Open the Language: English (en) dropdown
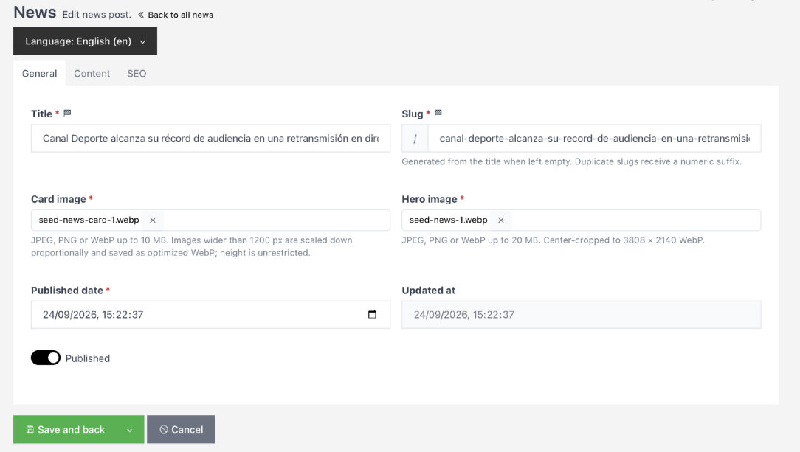This screenshot has height=452, width=800. (x=85, y=41)
